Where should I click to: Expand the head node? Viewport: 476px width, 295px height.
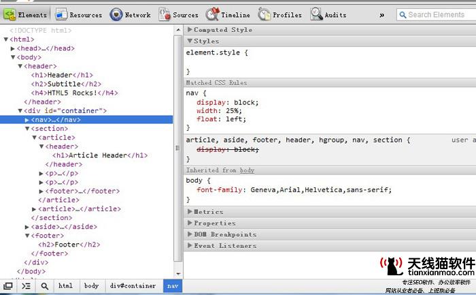pos(13,48)
